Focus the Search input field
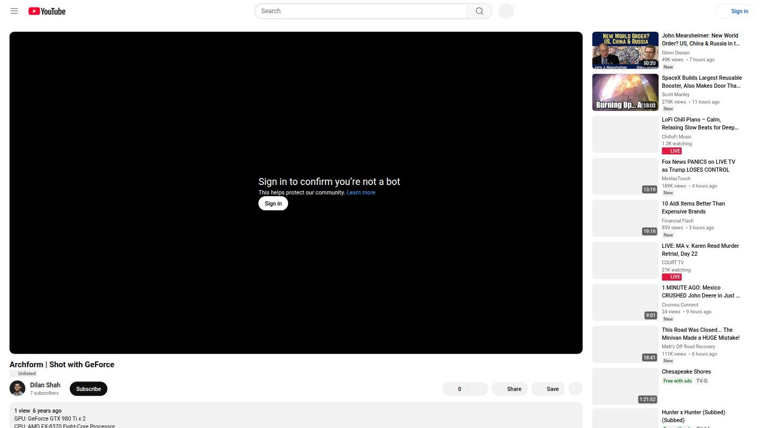This screenshot has width=761, height=428. [x=361, y=11]
